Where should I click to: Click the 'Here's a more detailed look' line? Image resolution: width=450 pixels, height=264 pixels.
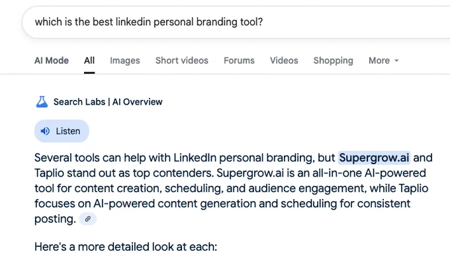point(126,247)
